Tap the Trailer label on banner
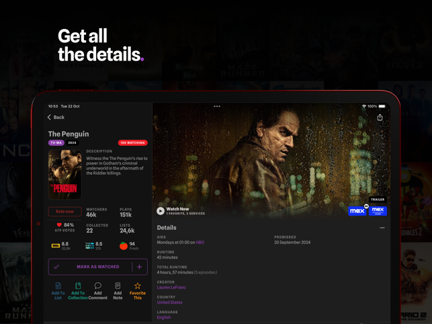The image size is (432, 324). (x=378, y=200)
